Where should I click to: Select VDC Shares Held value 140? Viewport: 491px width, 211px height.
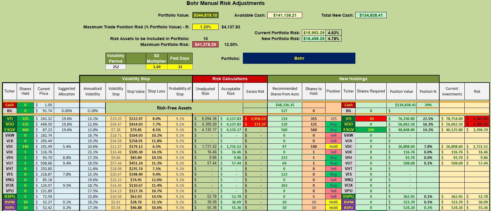(x=25, y=147)
